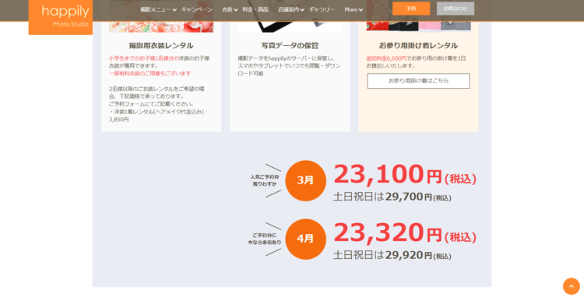This screenshot has height=297, width=584.
Task: Select the 撮影用衣装レンタル heading
Action: point(161,46)
